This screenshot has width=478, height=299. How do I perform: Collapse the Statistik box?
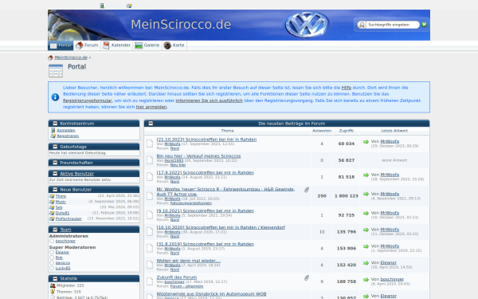coord(55,278)
